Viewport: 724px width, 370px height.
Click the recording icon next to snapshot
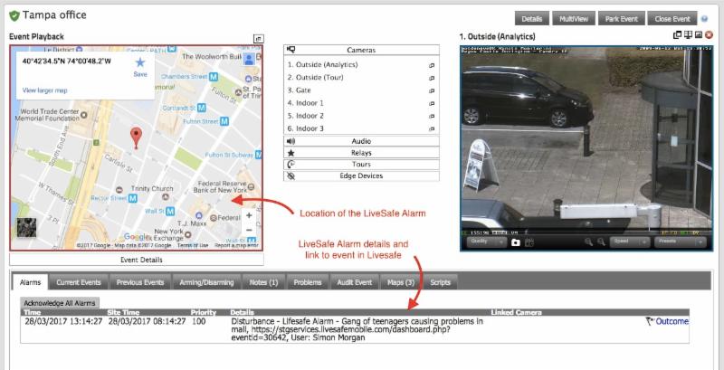coord(529,242)
